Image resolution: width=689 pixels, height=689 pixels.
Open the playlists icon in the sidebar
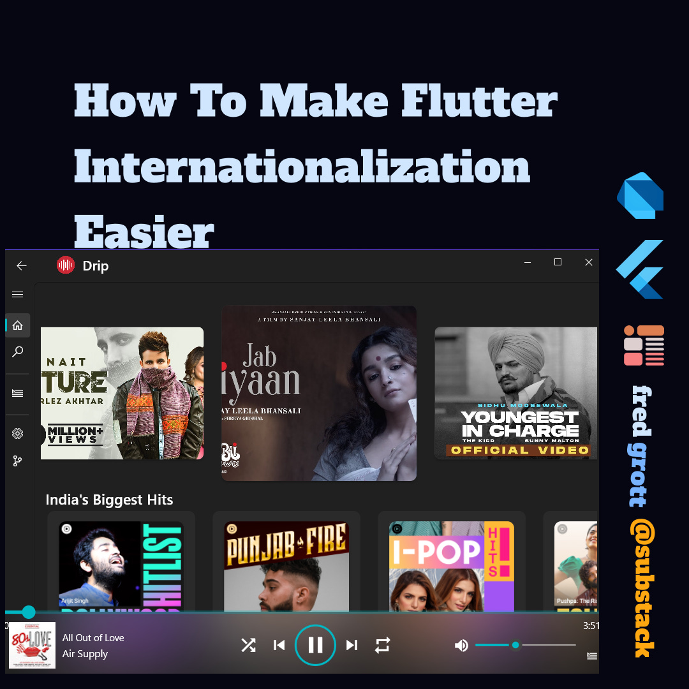coord(17,393)
